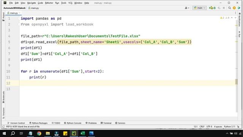
Task: Open the File menu
Action: tap(11, 3)
